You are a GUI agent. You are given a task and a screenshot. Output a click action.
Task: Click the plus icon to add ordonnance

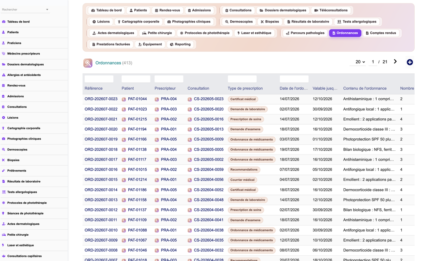(410, 62)
